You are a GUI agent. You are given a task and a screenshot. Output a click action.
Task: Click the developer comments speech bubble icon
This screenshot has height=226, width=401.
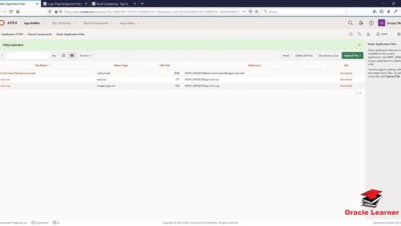[351, 34]
